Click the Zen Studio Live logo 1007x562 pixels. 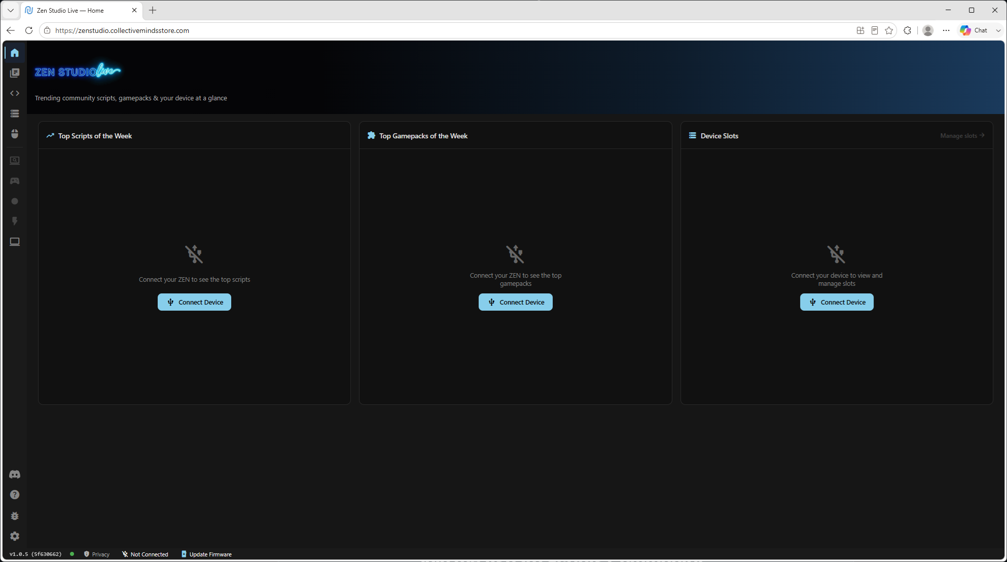pyautogui.click(x=78, y=71)
